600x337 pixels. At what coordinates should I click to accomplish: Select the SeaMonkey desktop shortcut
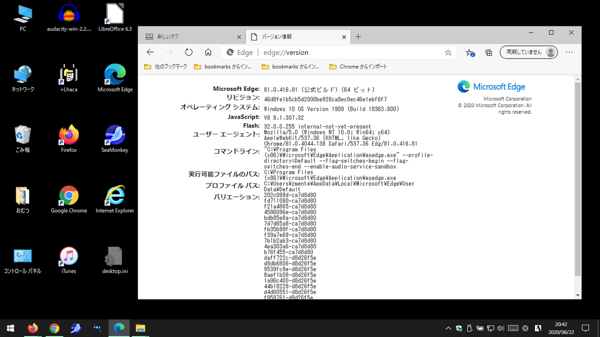click(x=115, y=139)
